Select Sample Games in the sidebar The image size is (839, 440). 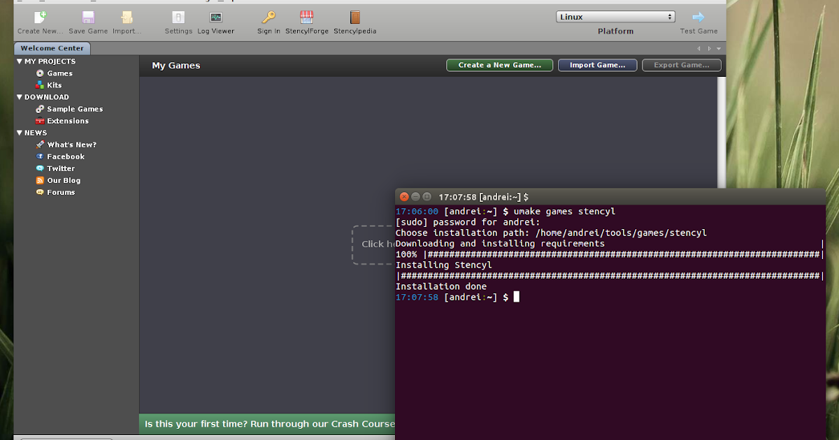(x=74, y=109)
